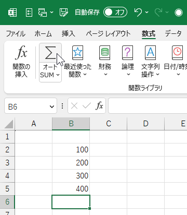Screen dimensions: 187x215
Task: Select the cell containing 300
Action: pos(71,176)
